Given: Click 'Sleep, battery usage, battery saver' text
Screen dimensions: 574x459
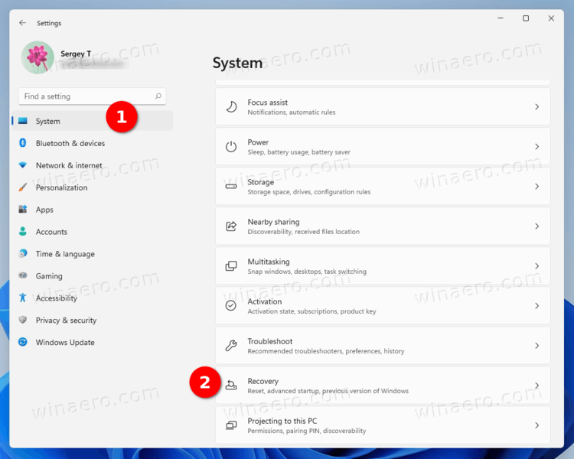Looking at the screenshot, I should [298, 152].
